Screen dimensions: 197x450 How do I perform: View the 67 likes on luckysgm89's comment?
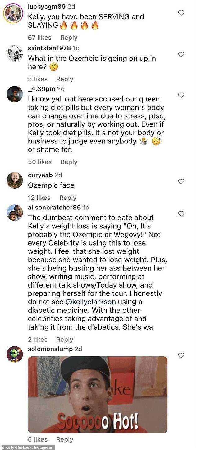point(40,38)
